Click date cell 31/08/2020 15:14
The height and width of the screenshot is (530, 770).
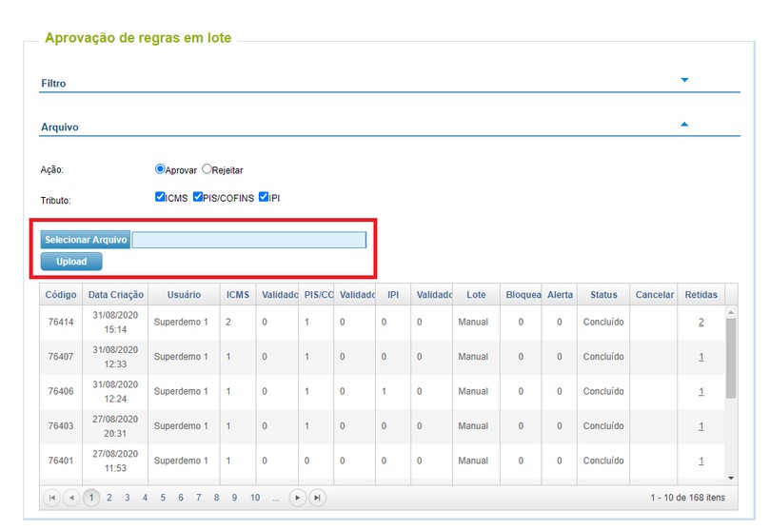pyautogui.click(x=115, y=323)
